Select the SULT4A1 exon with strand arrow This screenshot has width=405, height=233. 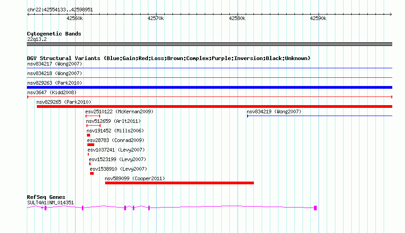point(45,208)
